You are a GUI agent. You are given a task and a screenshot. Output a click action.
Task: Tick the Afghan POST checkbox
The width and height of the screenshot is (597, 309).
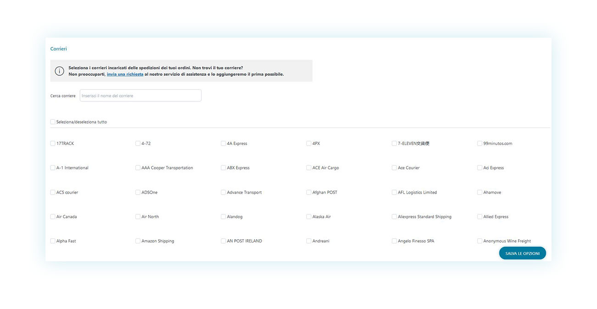pos(309,192)
